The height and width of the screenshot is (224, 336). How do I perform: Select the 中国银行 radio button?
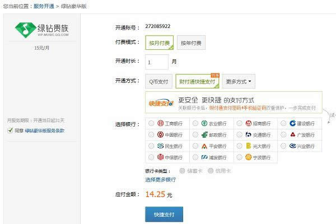tap(152, 135)
